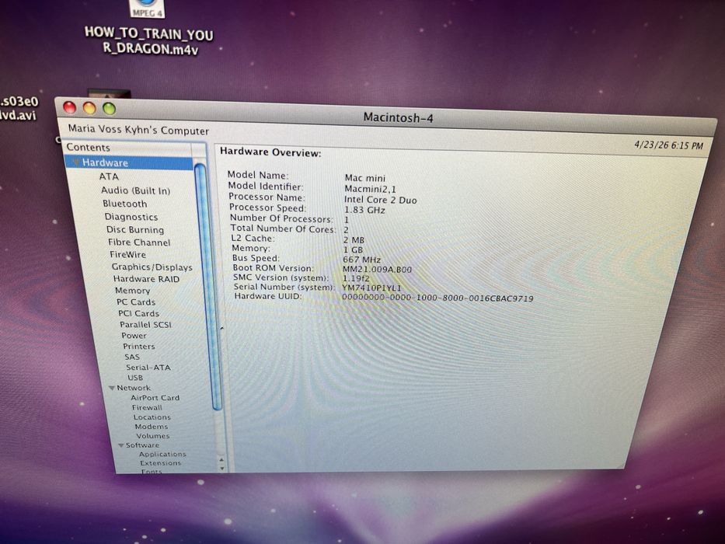Click the Macmini2,1 model identifier
725x544 pixels.
370,189
